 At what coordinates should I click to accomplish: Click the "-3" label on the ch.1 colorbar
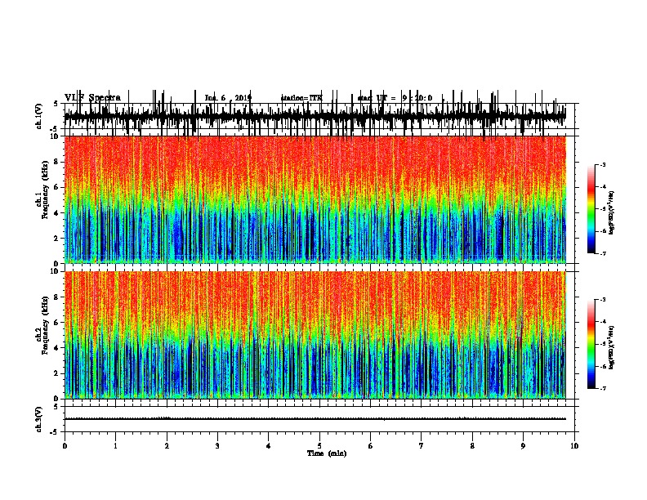tap(603, 164)
